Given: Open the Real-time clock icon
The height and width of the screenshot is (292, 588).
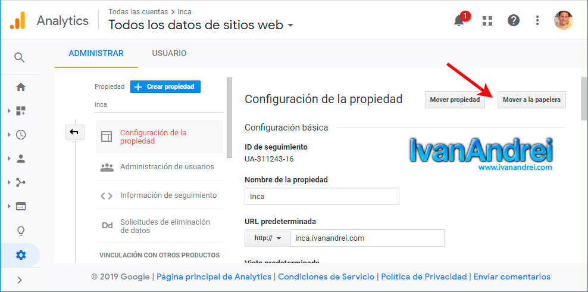Looking at the screenshot, I should click(x=21, y=135).
